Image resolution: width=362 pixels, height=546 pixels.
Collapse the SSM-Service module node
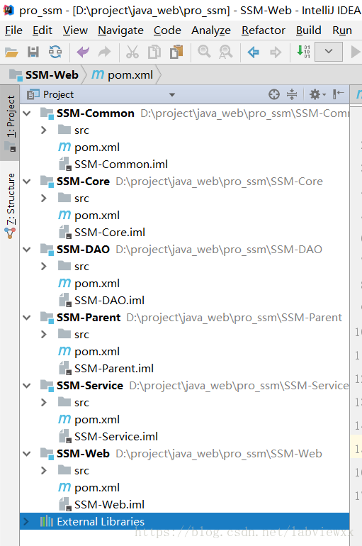27,386
